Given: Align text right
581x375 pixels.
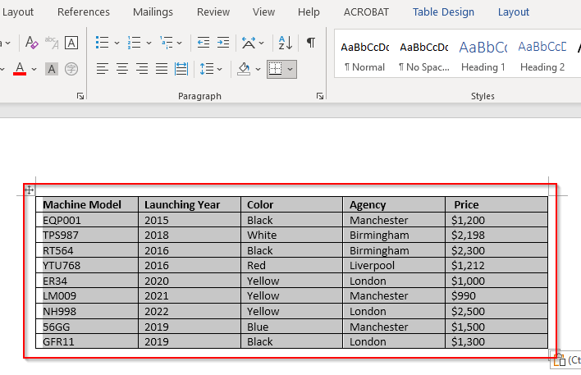Looking at the screenshot, I should pyautogui.click(x=142, y=69).
